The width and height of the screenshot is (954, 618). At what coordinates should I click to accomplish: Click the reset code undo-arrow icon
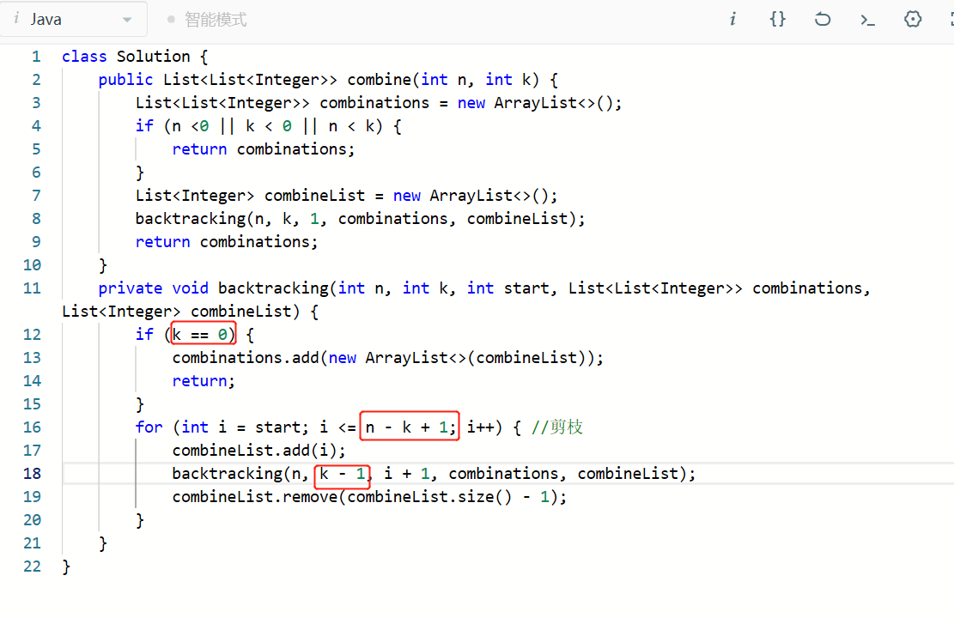click(823, 20)
